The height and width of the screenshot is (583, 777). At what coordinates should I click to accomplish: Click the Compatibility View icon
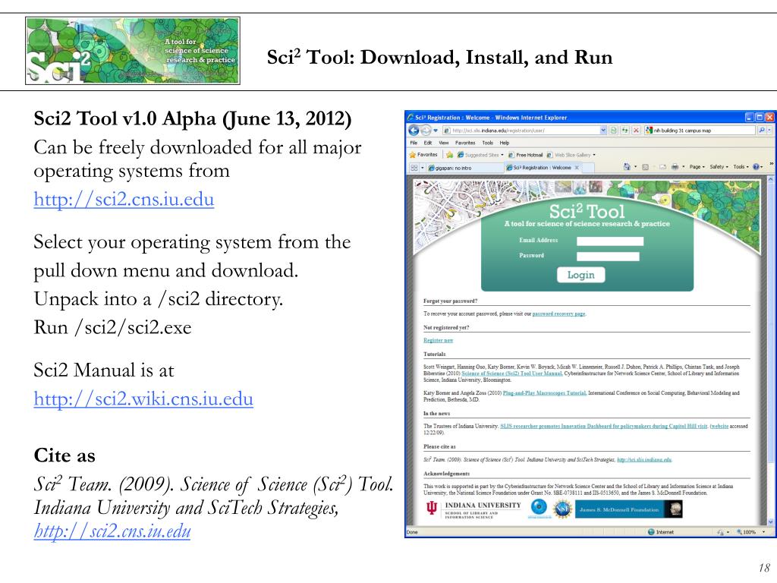pos(614,131)
